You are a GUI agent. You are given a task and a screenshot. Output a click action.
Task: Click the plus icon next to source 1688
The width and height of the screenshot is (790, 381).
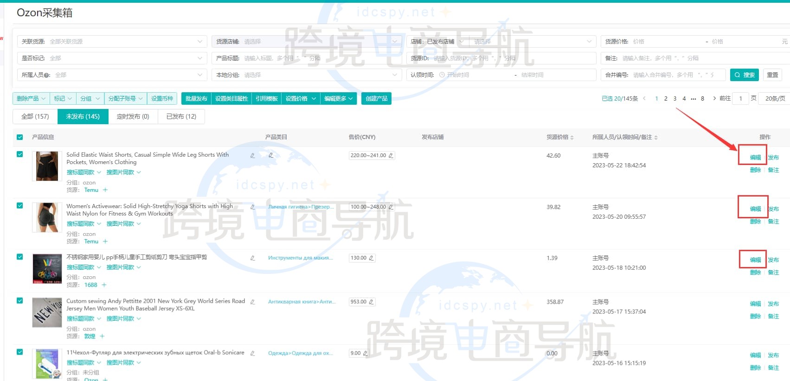[x=104, y=285]
